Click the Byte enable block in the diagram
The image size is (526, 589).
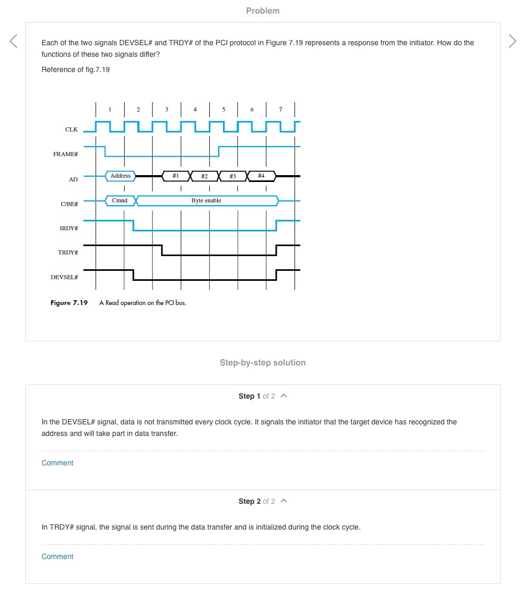pos(206,200)
